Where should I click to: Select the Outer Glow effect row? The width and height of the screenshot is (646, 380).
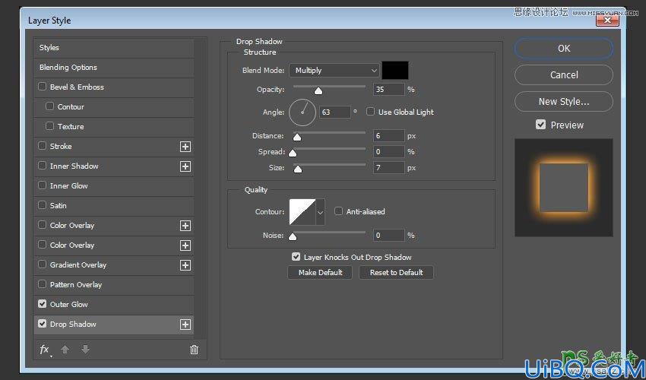(114, 305)
